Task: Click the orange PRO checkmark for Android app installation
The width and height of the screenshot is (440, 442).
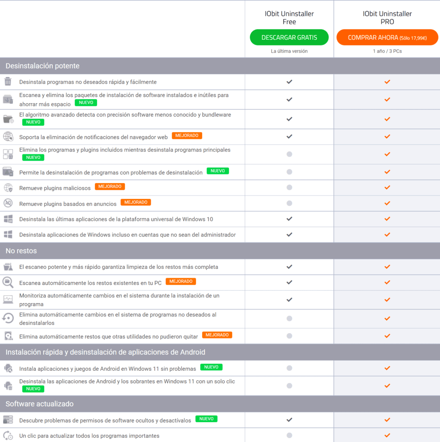Action: (x=387, y=368)
